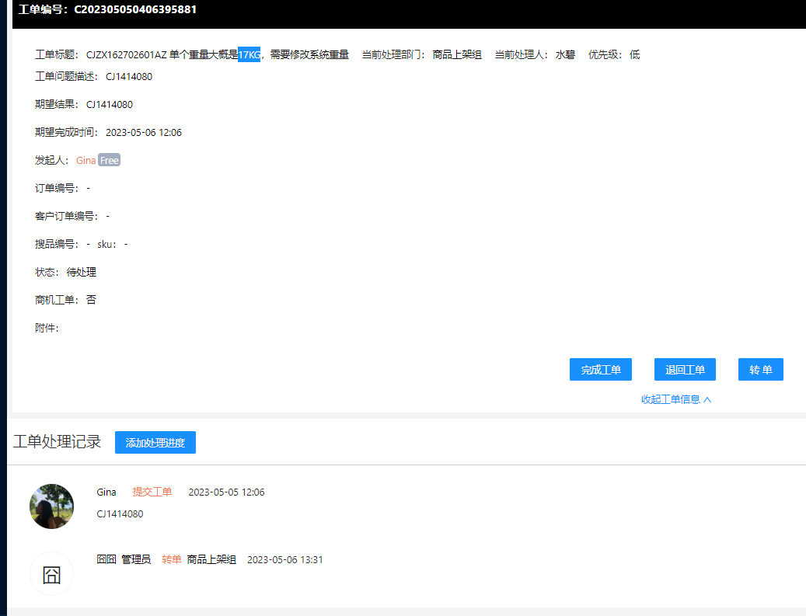Click 囧囧 管理员 name in record
The width and height of the screenshot is (806, 616).
coord(124,559)
